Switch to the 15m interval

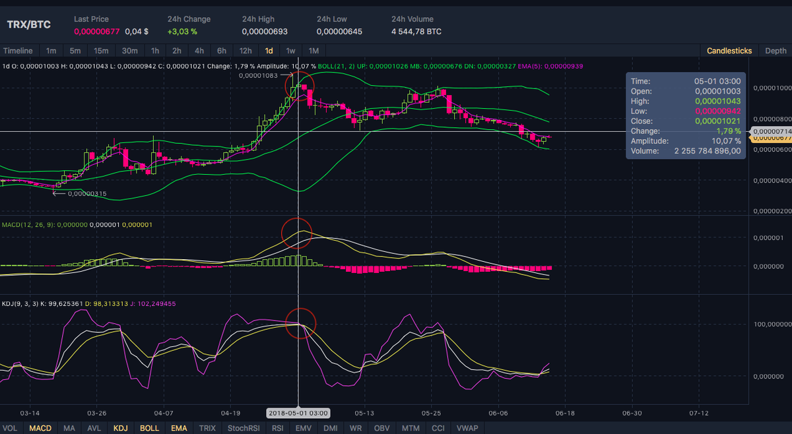[x=101, y=51]
